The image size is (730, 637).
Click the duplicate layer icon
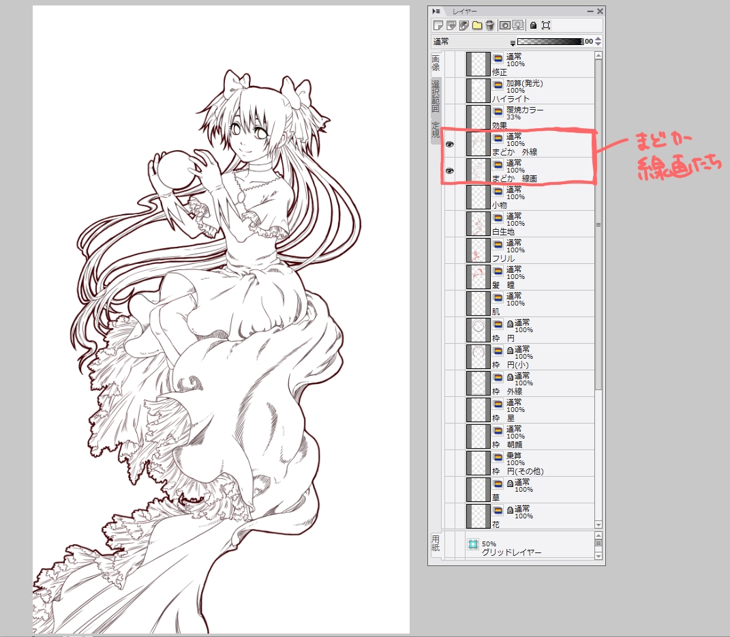pyautogui.click(x=451, y=25)
